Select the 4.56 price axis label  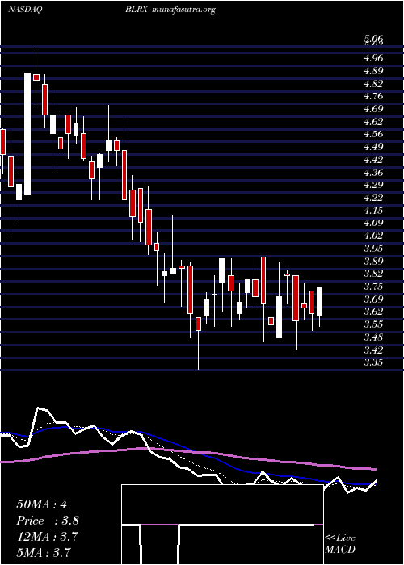(372, 134)
